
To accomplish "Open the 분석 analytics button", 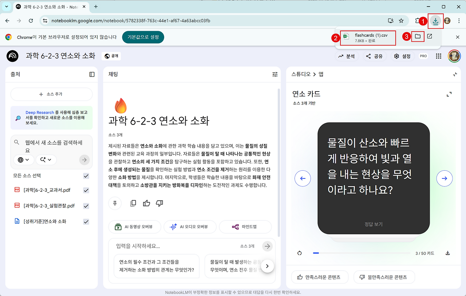I will [x=347, y=56].
